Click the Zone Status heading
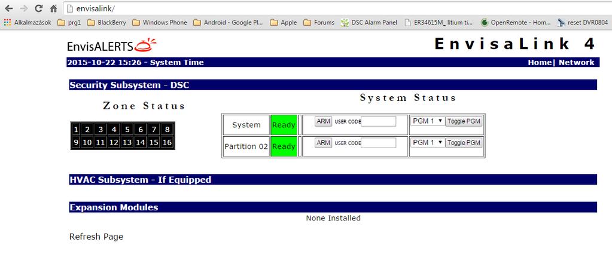Screen dimensions: 612x279 click(x=144, y=106)
